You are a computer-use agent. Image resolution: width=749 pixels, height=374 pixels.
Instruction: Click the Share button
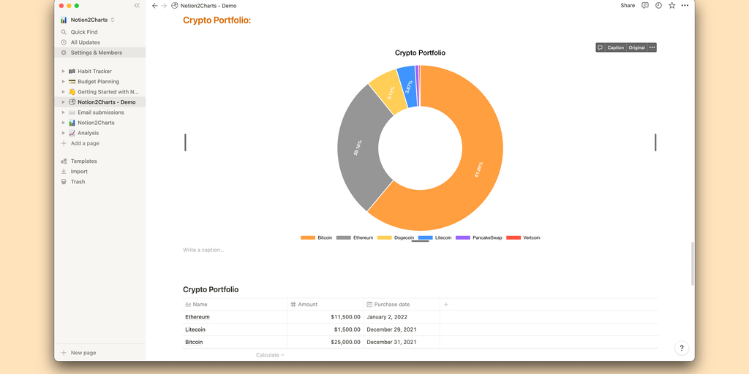coord(628,6)
